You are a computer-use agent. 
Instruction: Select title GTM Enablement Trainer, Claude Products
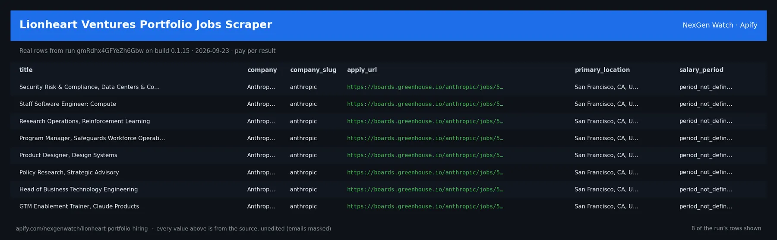click(x=79, y=206)
